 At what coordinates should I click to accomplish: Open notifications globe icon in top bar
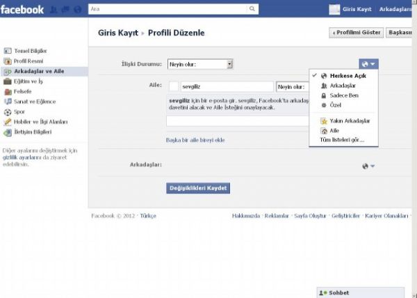(x=77, y=10)
